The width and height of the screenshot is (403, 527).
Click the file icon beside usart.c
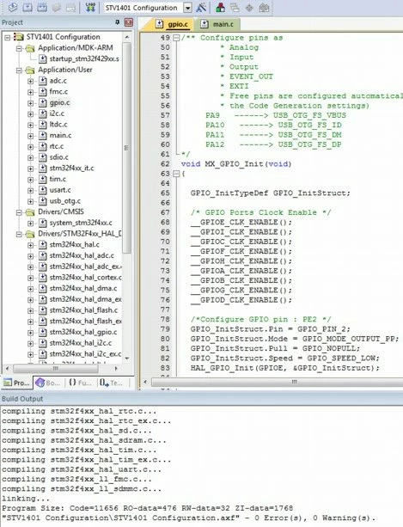click(x=43, y=190)
